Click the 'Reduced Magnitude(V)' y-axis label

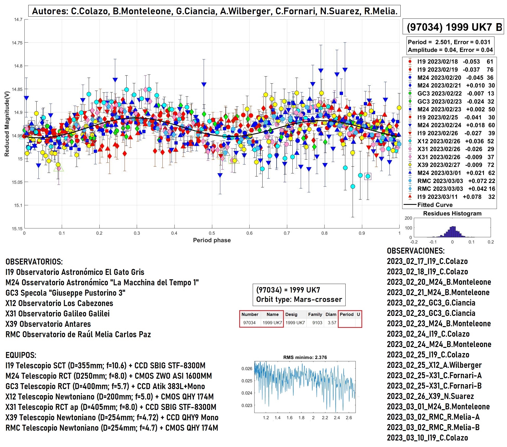click(7, 124)
